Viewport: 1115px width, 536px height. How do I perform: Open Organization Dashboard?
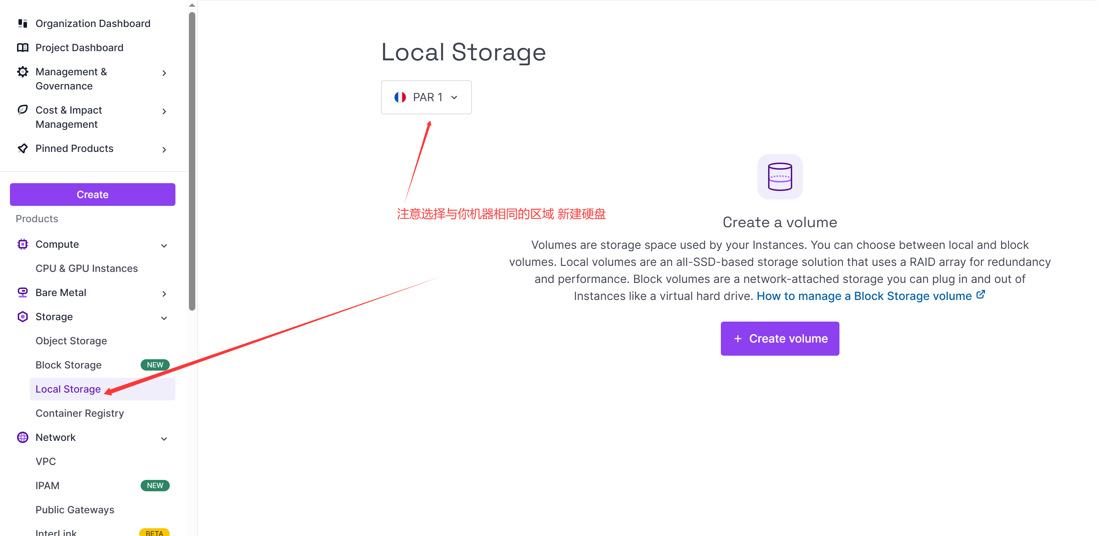(93, 23)
